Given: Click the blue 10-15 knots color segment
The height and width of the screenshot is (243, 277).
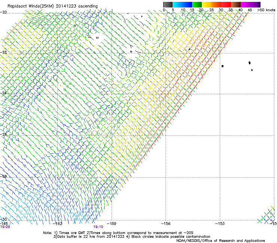Looking at the screenshot, I should [x=187, y=4].
